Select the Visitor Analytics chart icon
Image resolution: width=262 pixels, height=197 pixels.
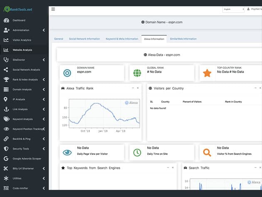coord(6,40)
